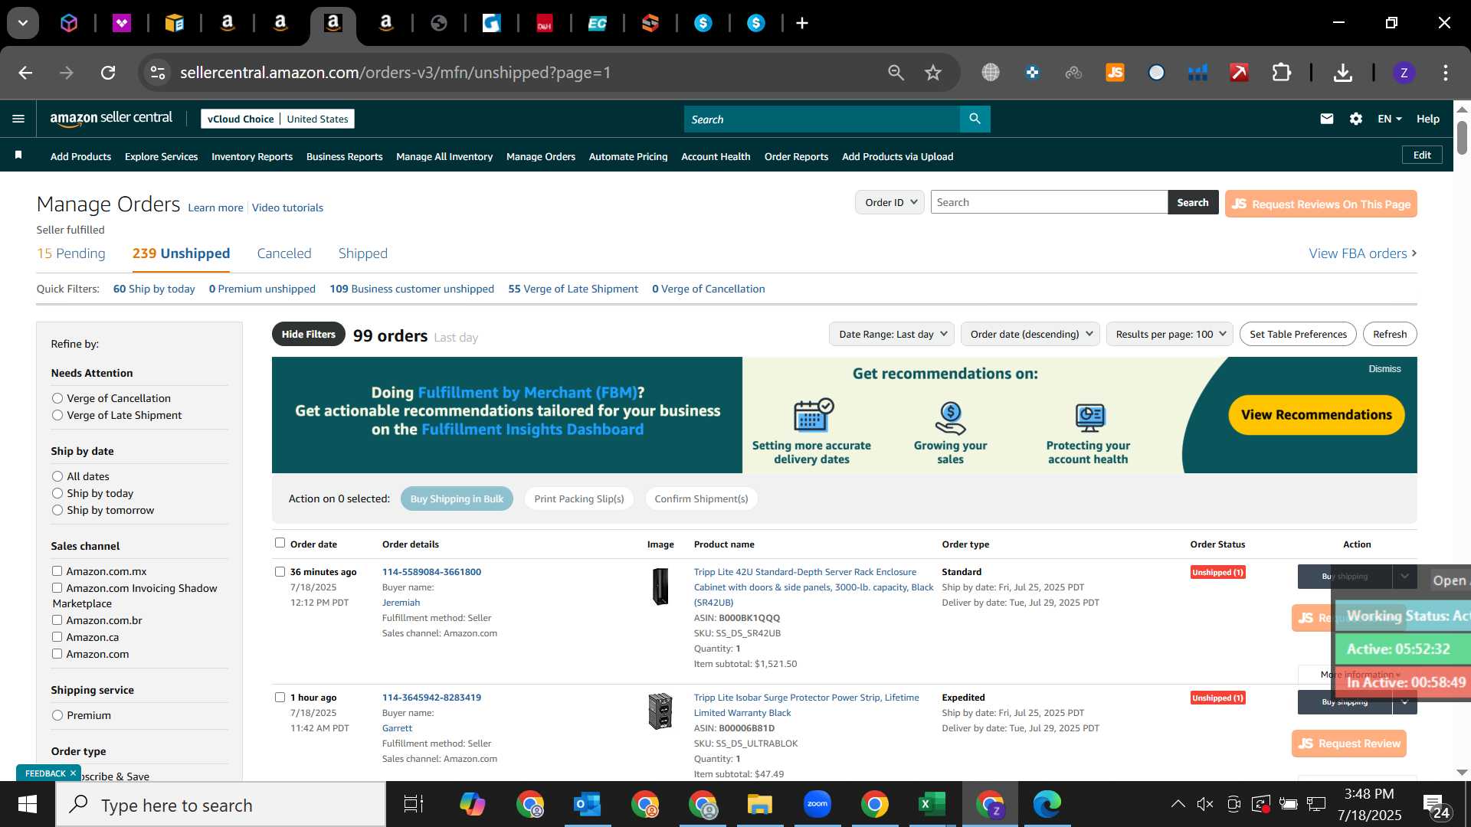Expand Buy shipping arrow for Garrett's order
The image size is (1471, 827).
pyautogui.click(x=1404, y=701)
